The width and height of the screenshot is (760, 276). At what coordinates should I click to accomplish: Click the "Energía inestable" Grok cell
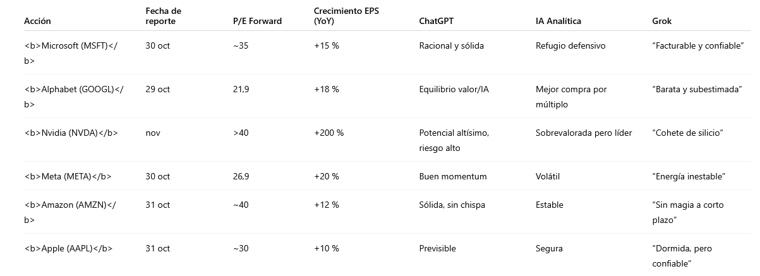[x=689, y=176]
